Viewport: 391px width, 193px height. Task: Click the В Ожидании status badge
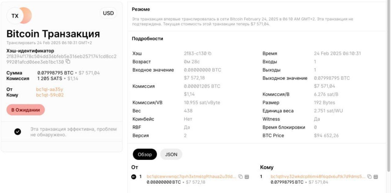click(25, 109)
